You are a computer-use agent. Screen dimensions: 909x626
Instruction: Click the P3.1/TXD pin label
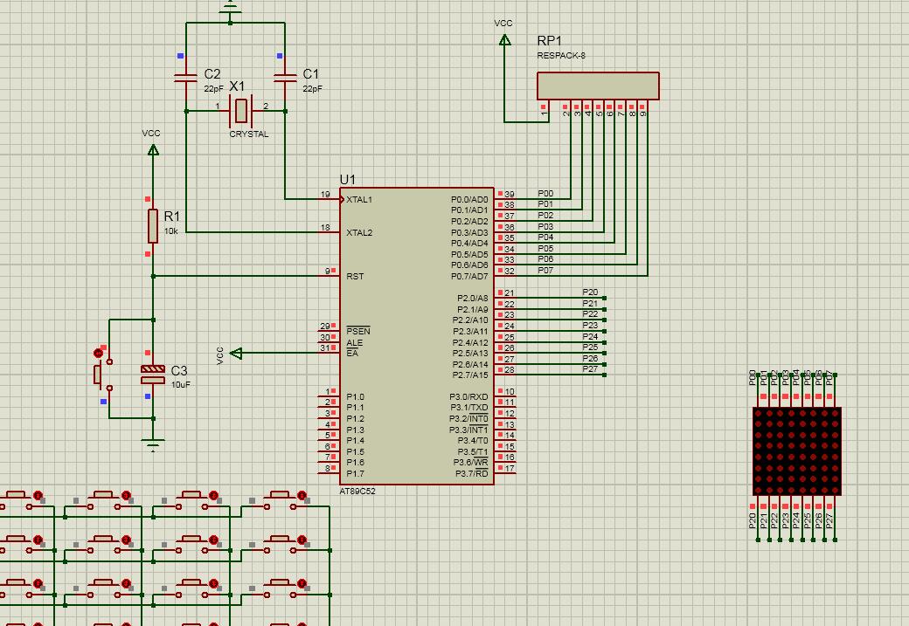click(468, 408)
